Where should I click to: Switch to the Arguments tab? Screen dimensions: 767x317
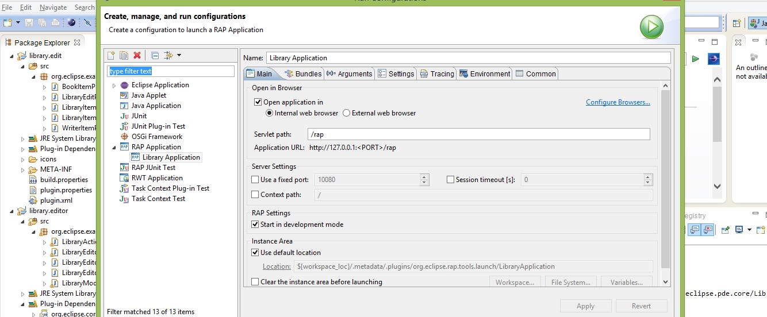coord(349,74)
